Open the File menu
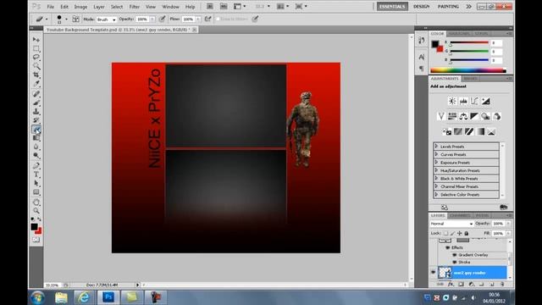The width and height of the screenshot is (542, 305). (51, 7)
